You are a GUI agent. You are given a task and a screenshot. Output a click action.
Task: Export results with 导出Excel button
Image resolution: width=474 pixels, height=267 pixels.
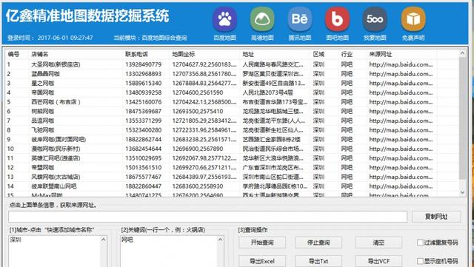[x=262, y=261]
